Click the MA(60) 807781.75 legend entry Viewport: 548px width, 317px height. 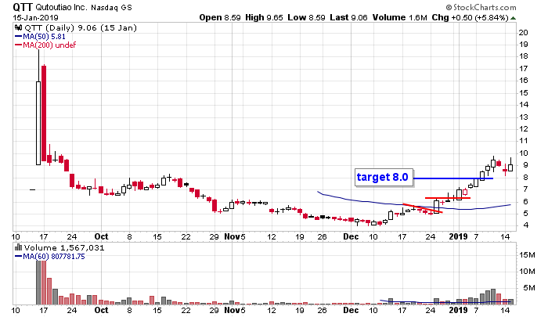pyautogui.click(x=49, y=257)
